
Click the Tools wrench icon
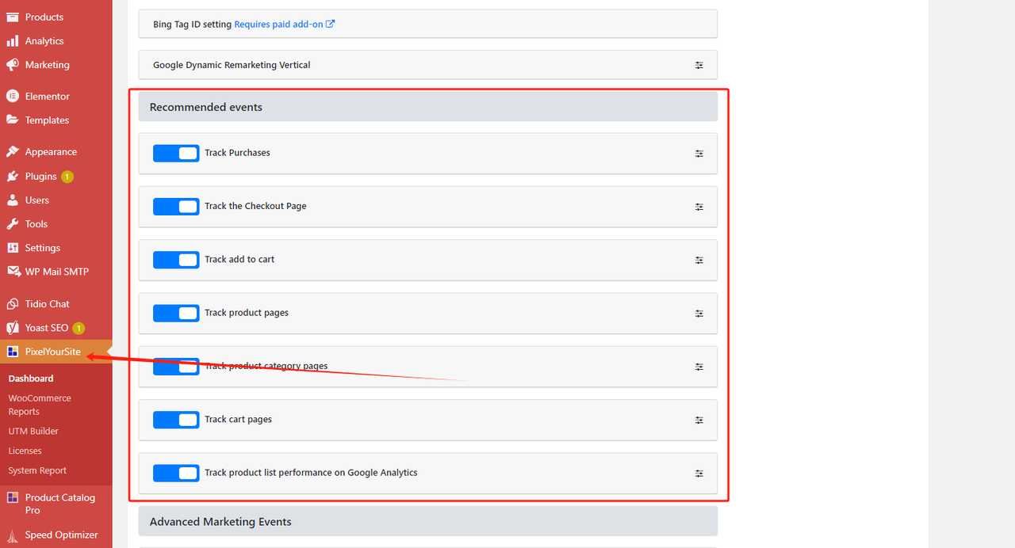[x=13, y=223]
